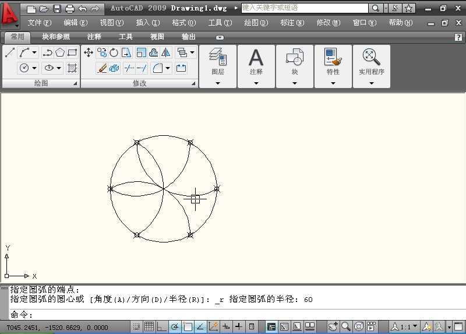Viewport: 466px width, 334px height.
Task: Activate the Fillet tool
Action: [x=157, y=68]
